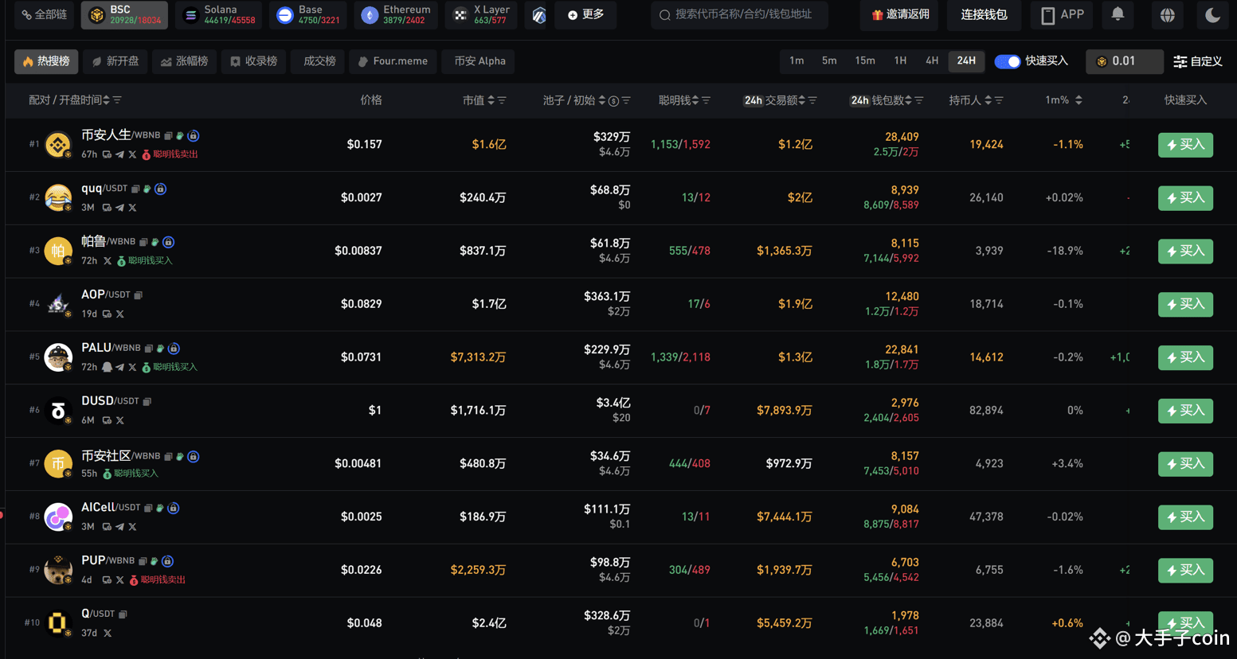
Task: Copy the DUSD contract address
Action: pos(147,401)
